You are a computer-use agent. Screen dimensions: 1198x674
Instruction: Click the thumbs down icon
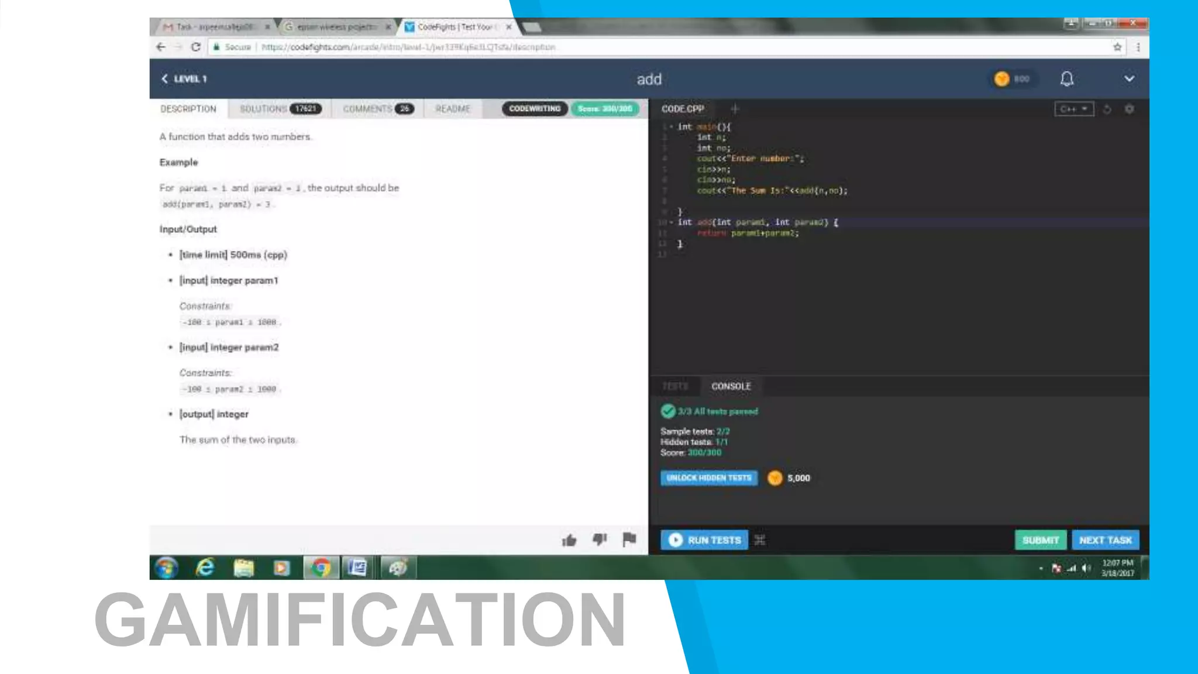[600, 539]
